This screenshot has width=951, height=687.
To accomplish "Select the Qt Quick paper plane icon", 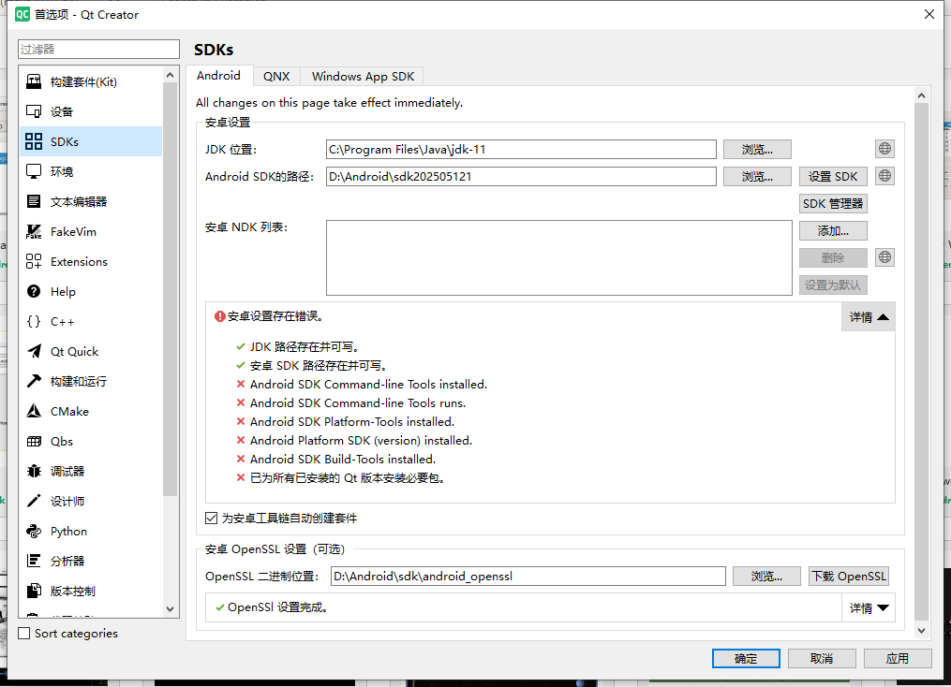I will pos(34,351).
